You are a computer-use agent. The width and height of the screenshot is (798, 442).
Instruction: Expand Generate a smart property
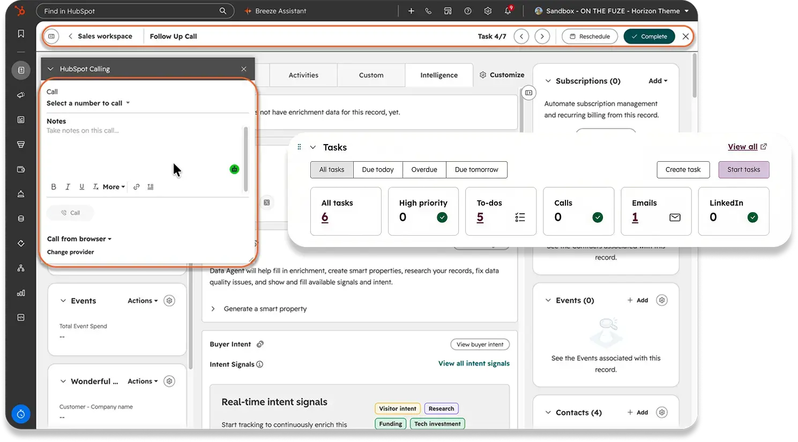point(213,309)
